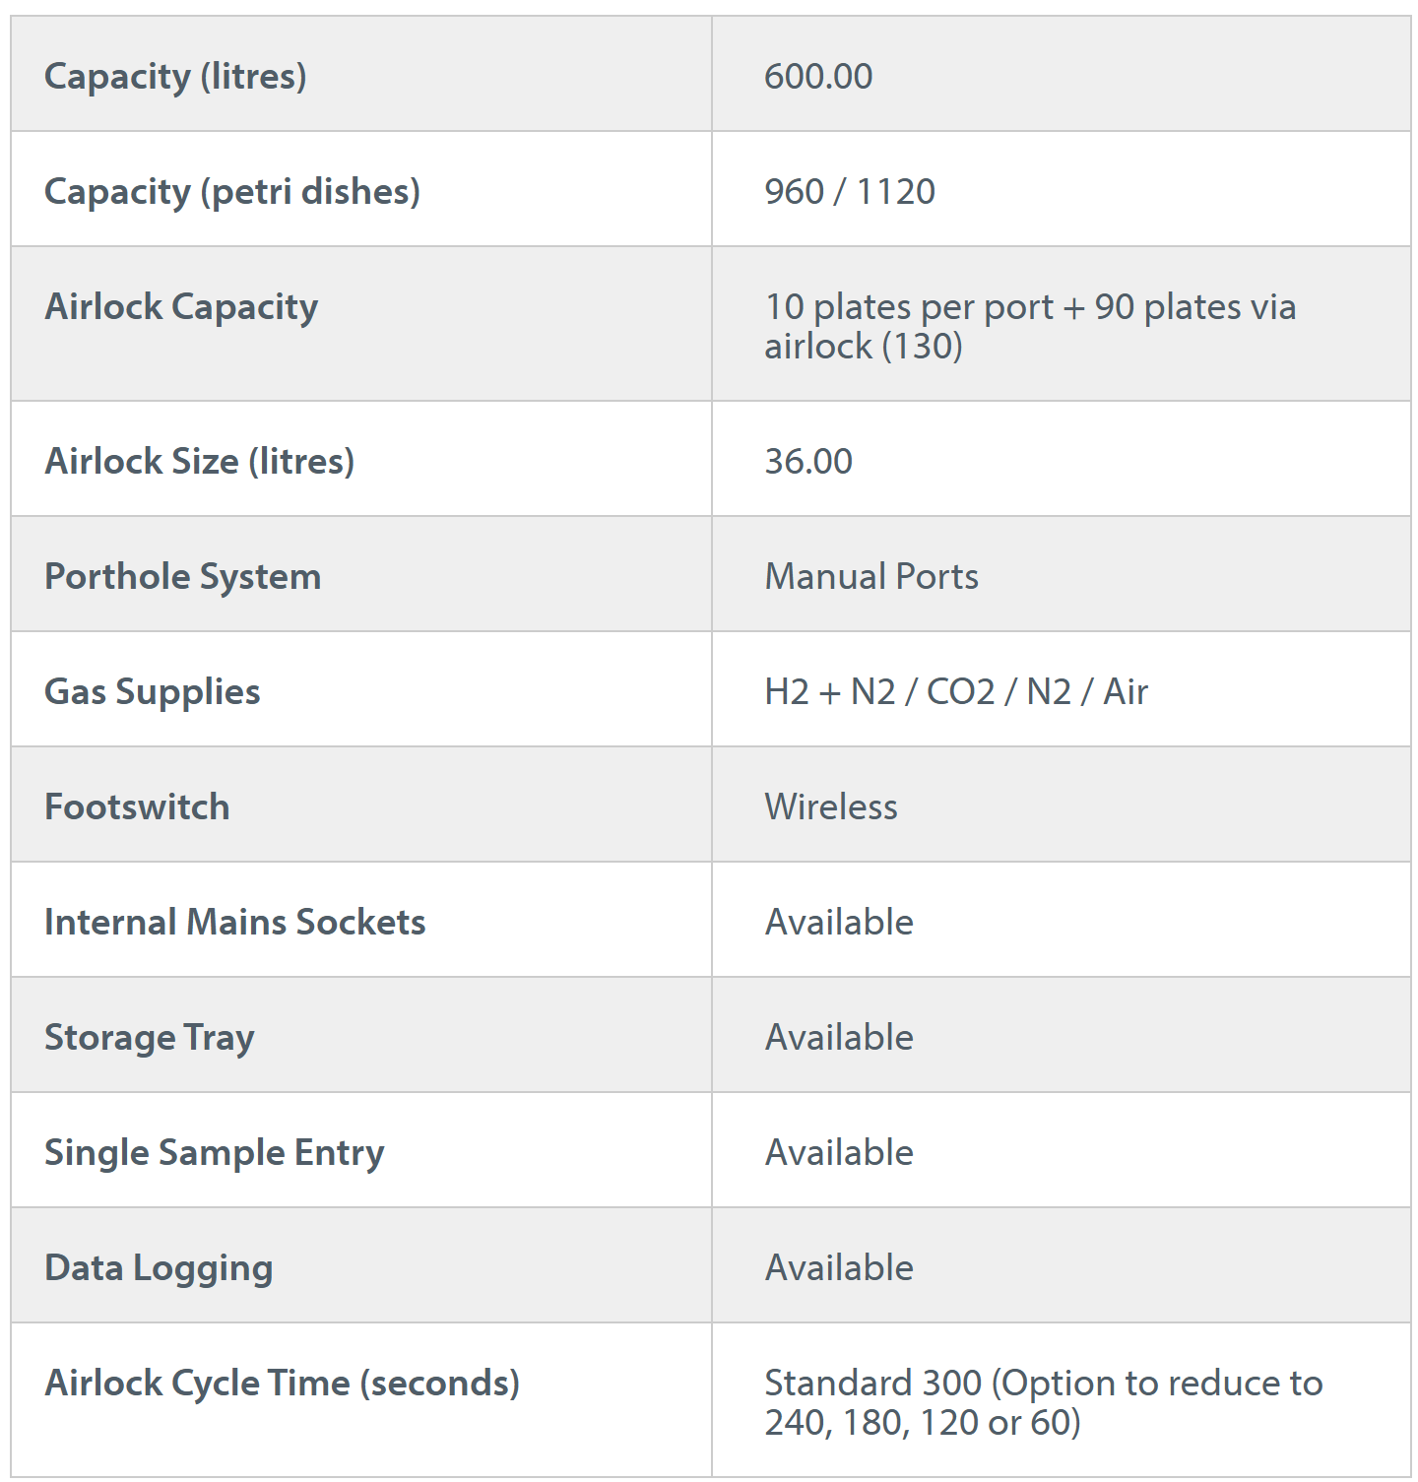The image size is (1418, 1482).
Task: Select the Manual Ports value
Action: point(871,577)
